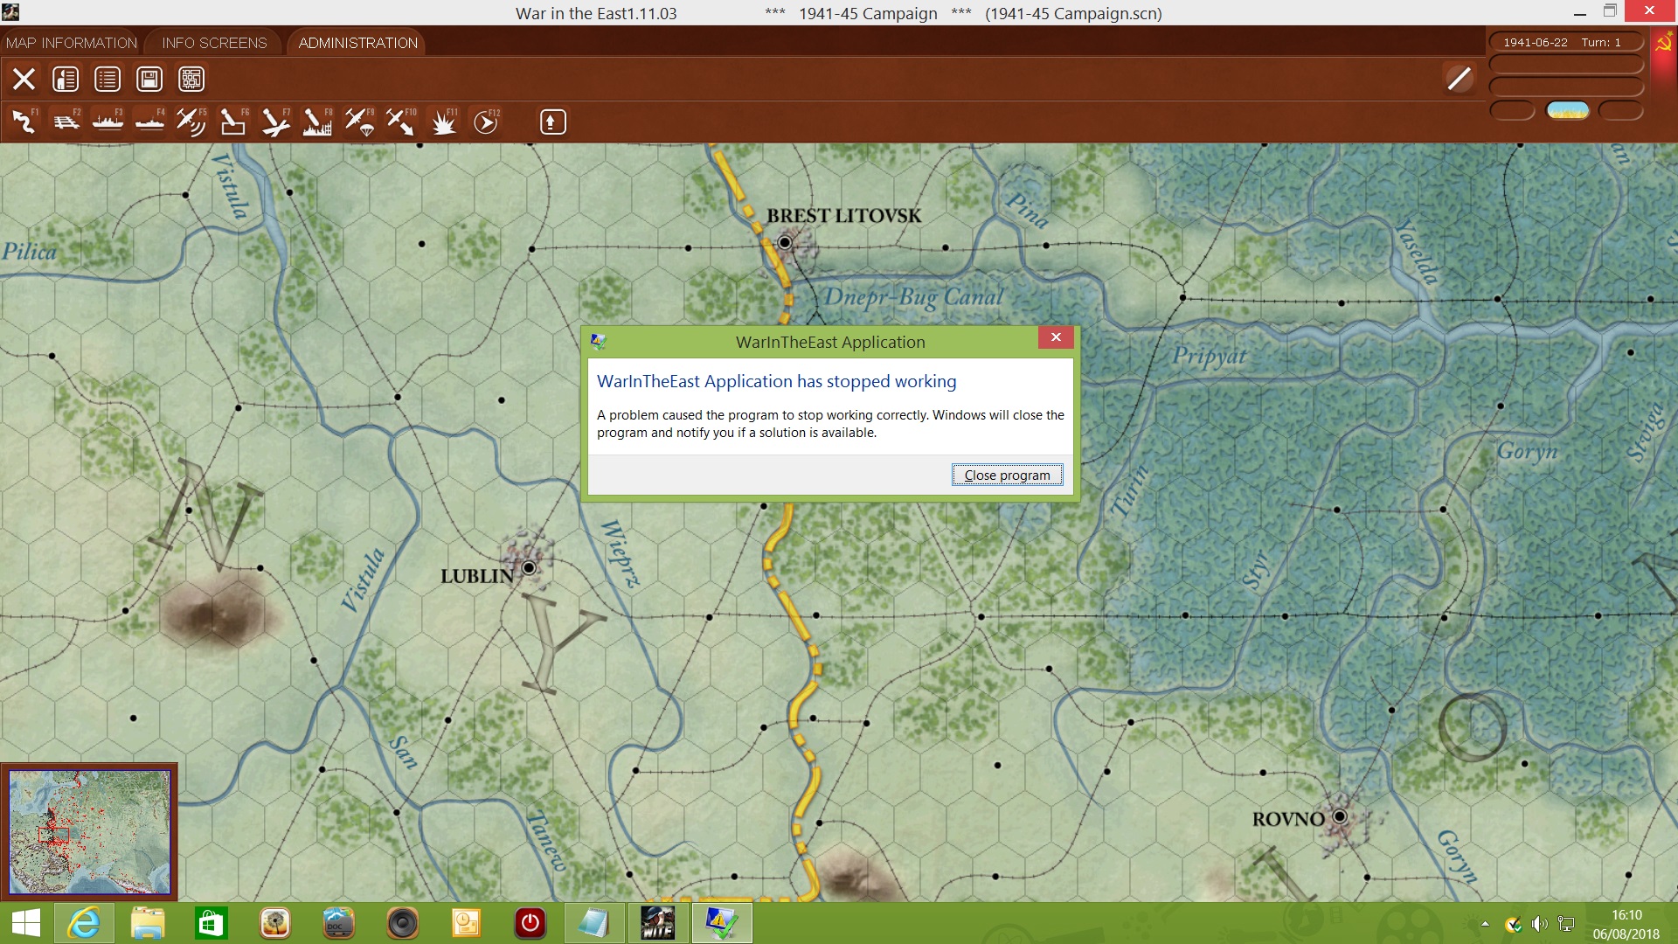
Task: Select F3 naval transport mode icon
Action: (x=107, y=122)
